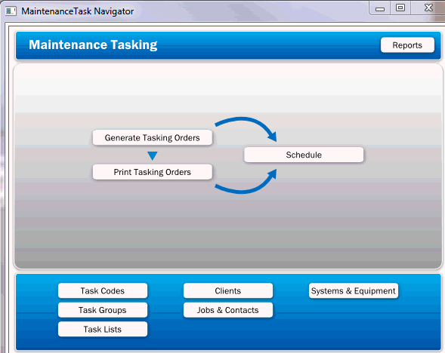The height and width of the screenshot is (353, 445).
Task: Close the MaintenanceTask Navigator window
Action: click(428, 8)
